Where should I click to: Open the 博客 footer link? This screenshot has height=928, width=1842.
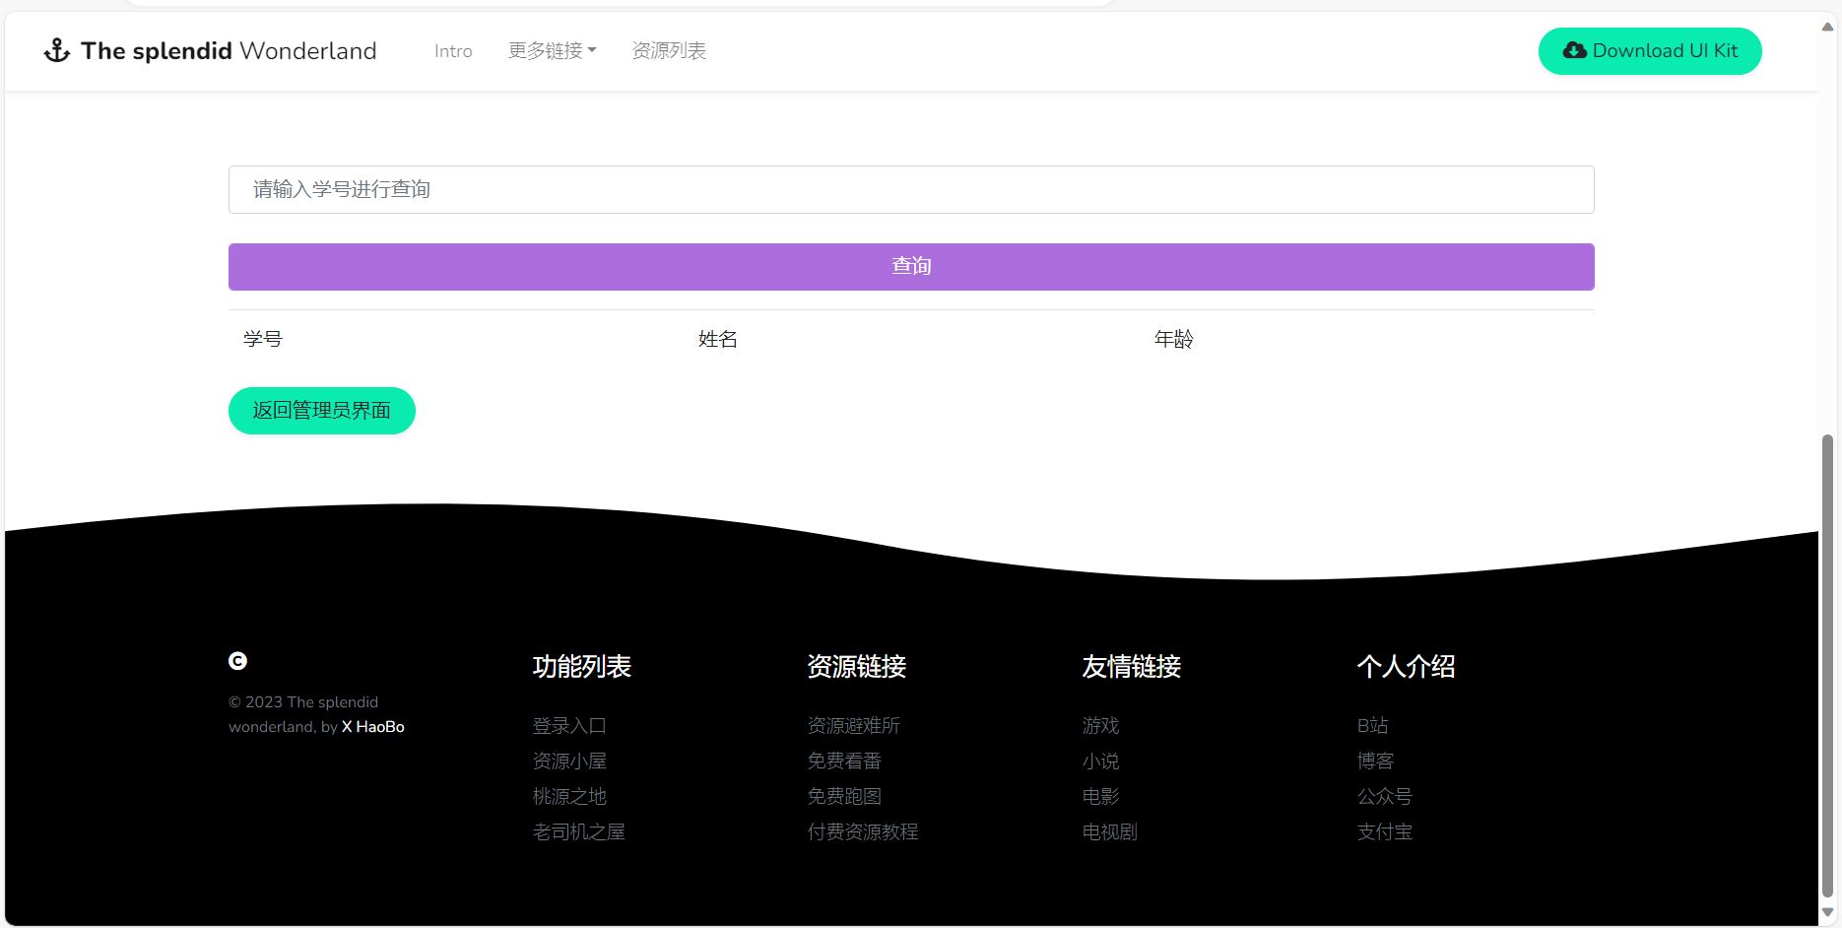(1376, 762)
